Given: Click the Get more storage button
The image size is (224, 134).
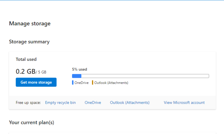Looking at the screenshot, I should 36,82.
